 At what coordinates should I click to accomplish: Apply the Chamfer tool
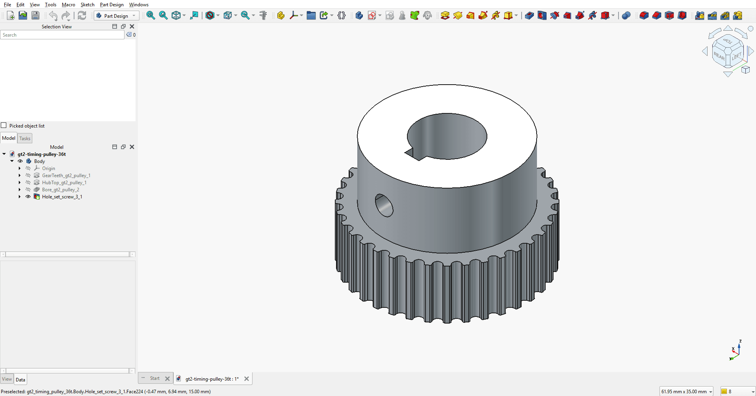[x=656, y=15]
